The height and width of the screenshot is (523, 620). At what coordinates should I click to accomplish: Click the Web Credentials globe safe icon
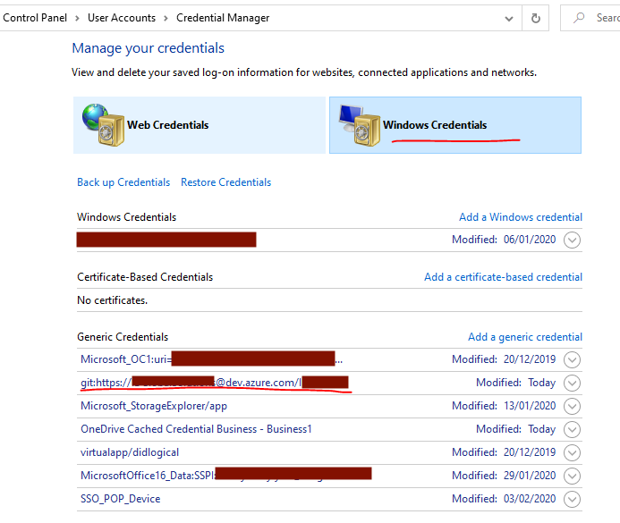click(103, 125)
